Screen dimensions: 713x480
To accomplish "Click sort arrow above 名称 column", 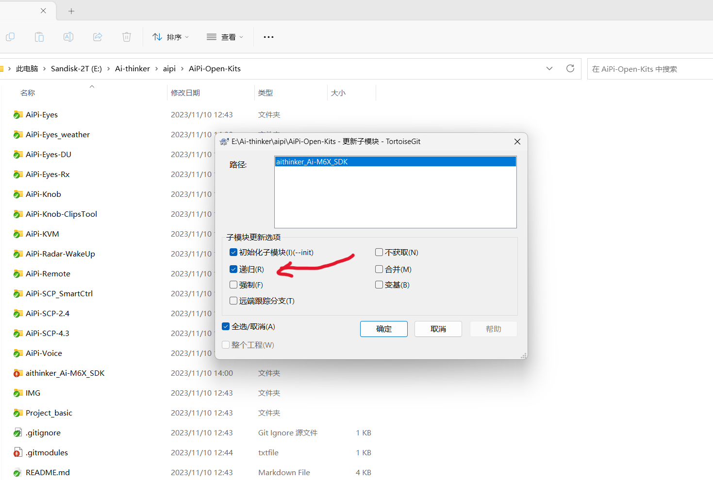I will point(92,86).
